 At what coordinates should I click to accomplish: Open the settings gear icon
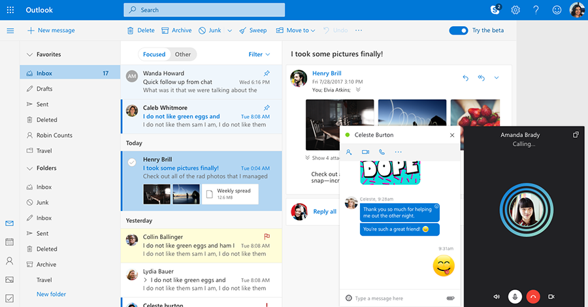515,10
